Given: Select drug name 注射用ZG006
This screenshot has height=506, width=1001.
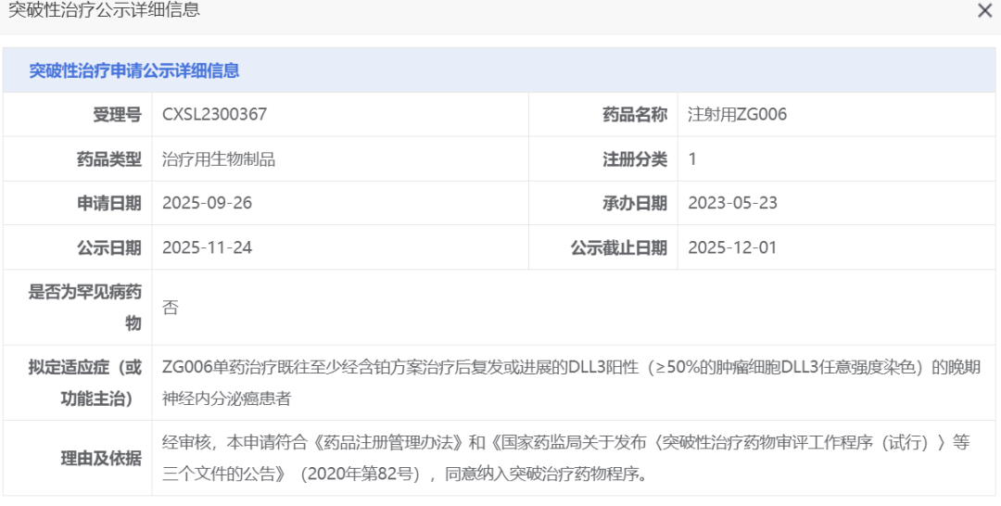Looking at the screenshot, I should tap(738, 114).
